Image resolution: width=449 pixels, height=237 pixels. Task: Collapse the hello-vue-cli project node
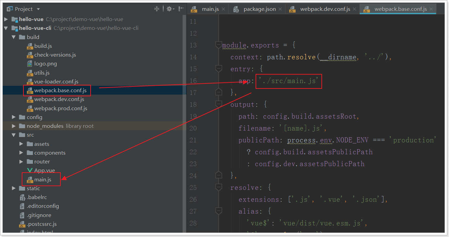click(6, 28)
